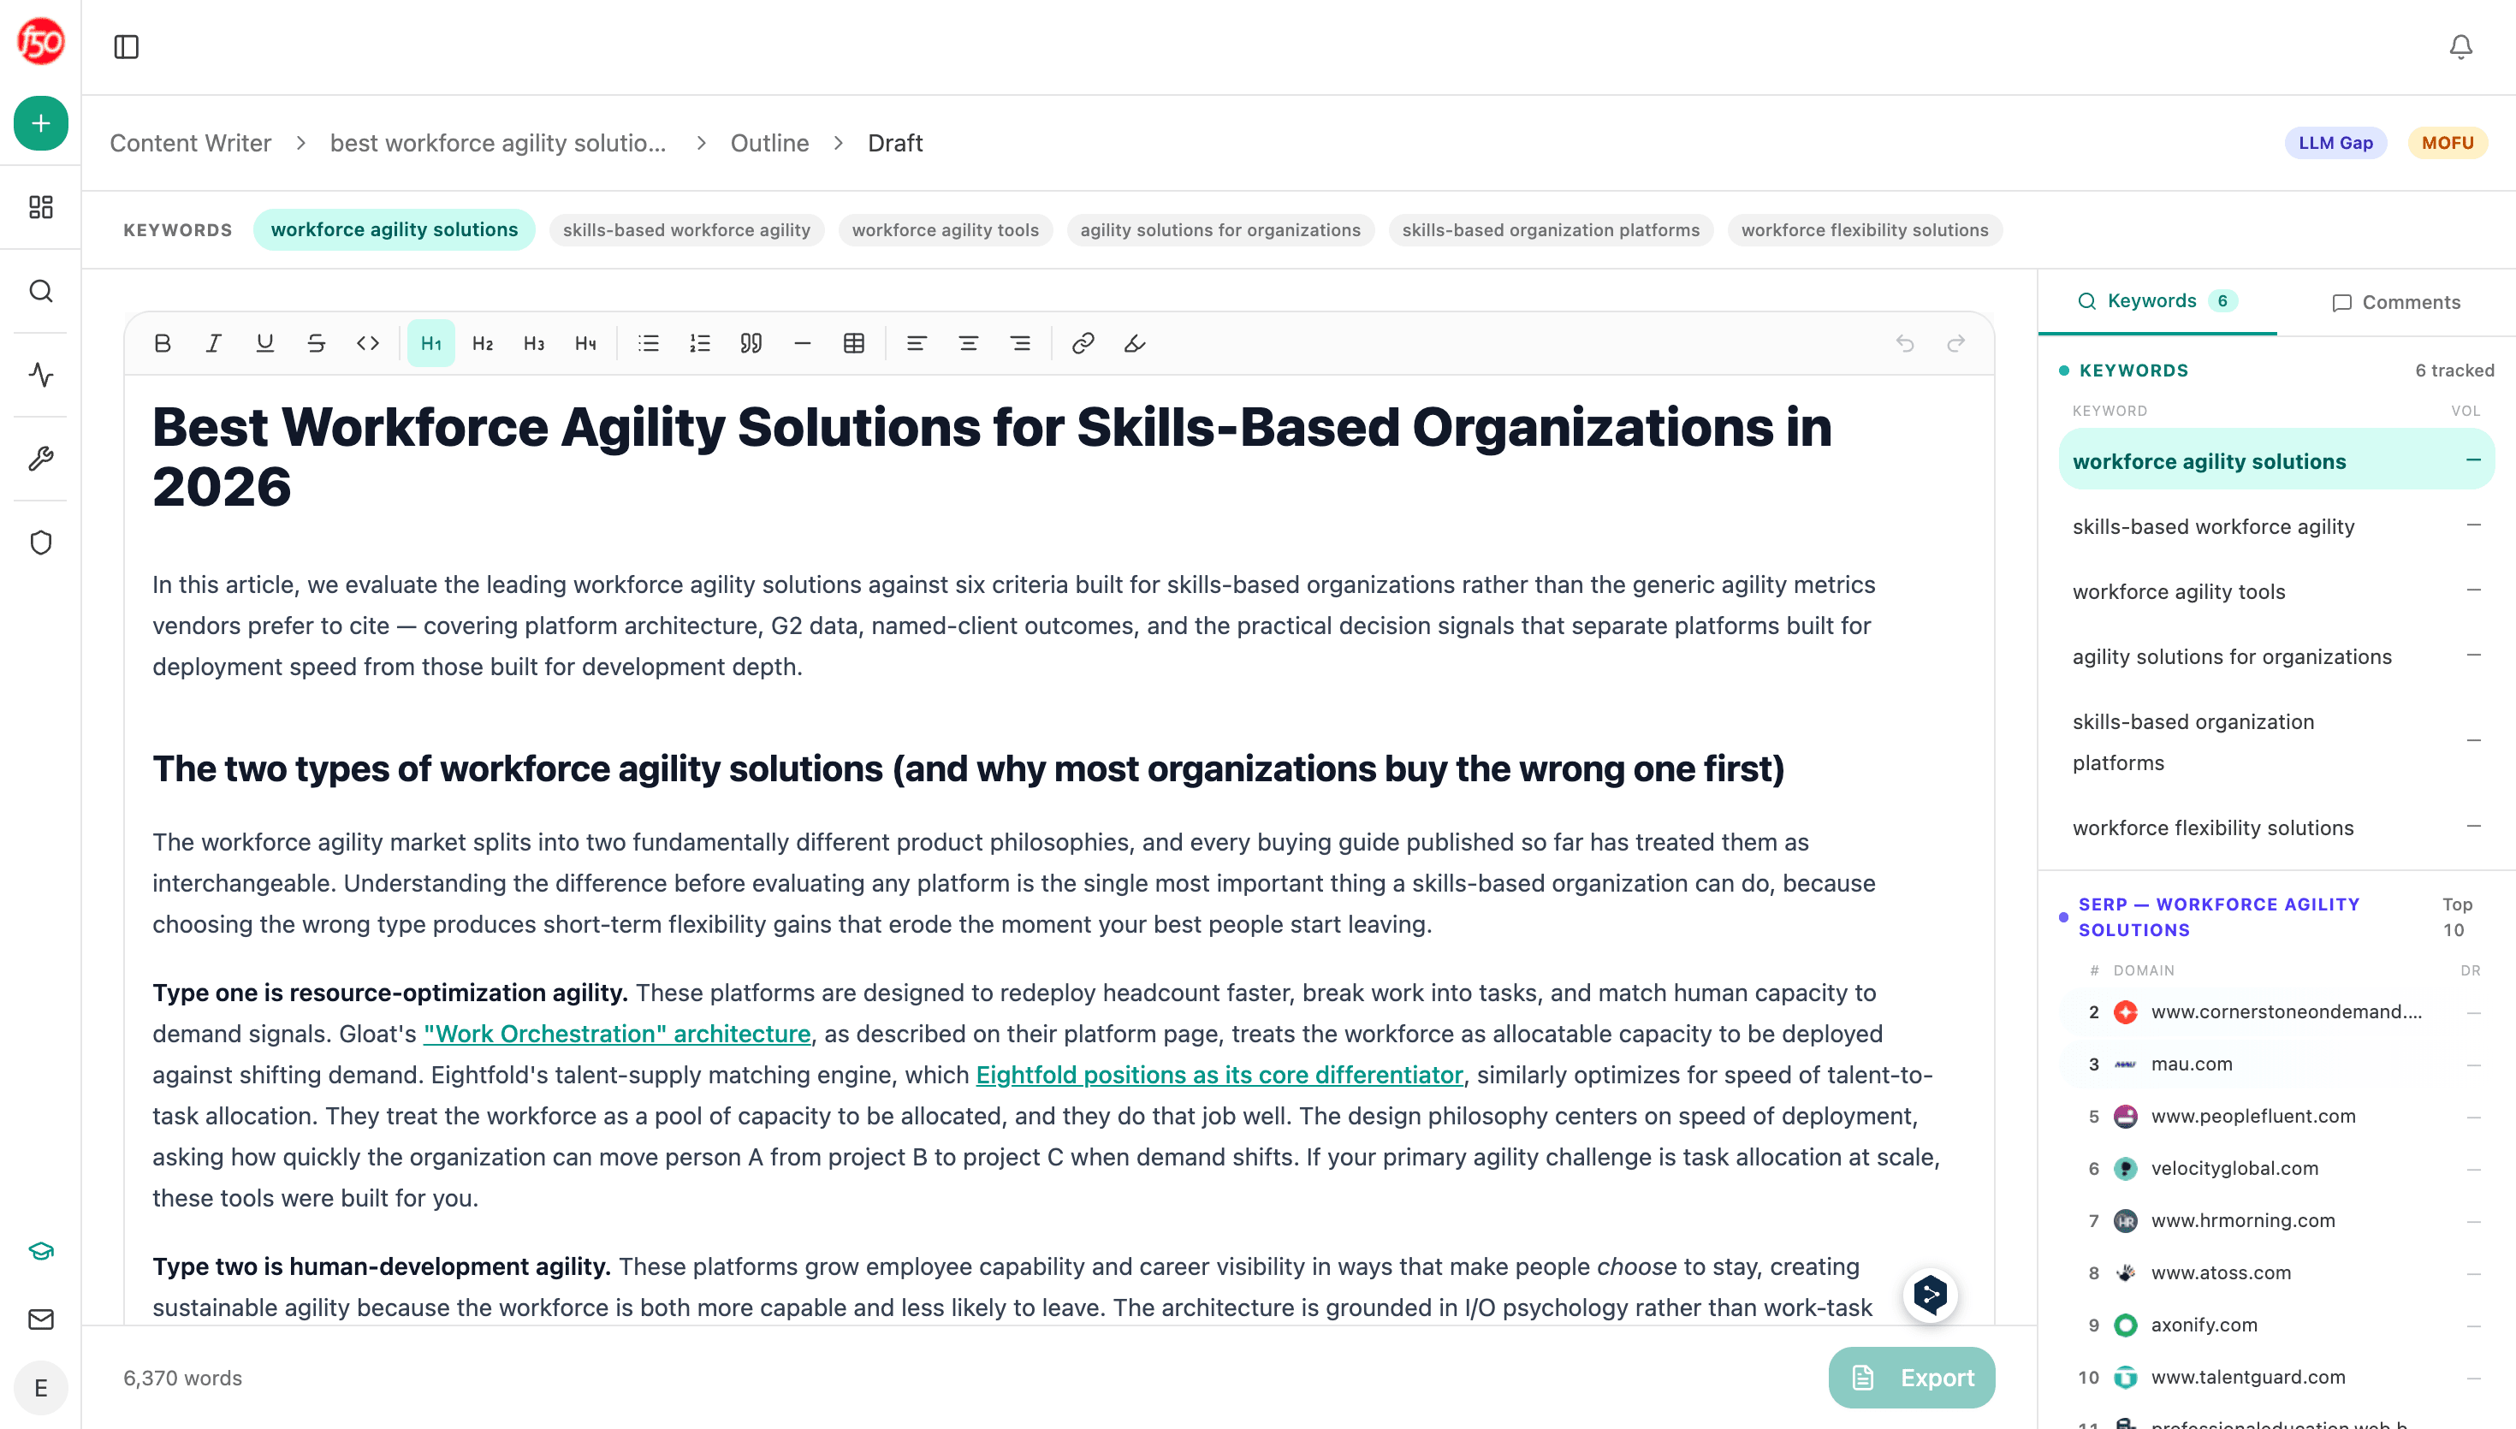Toggle bold formatting
2516x1429 pixels.
(x=163, y=343)
